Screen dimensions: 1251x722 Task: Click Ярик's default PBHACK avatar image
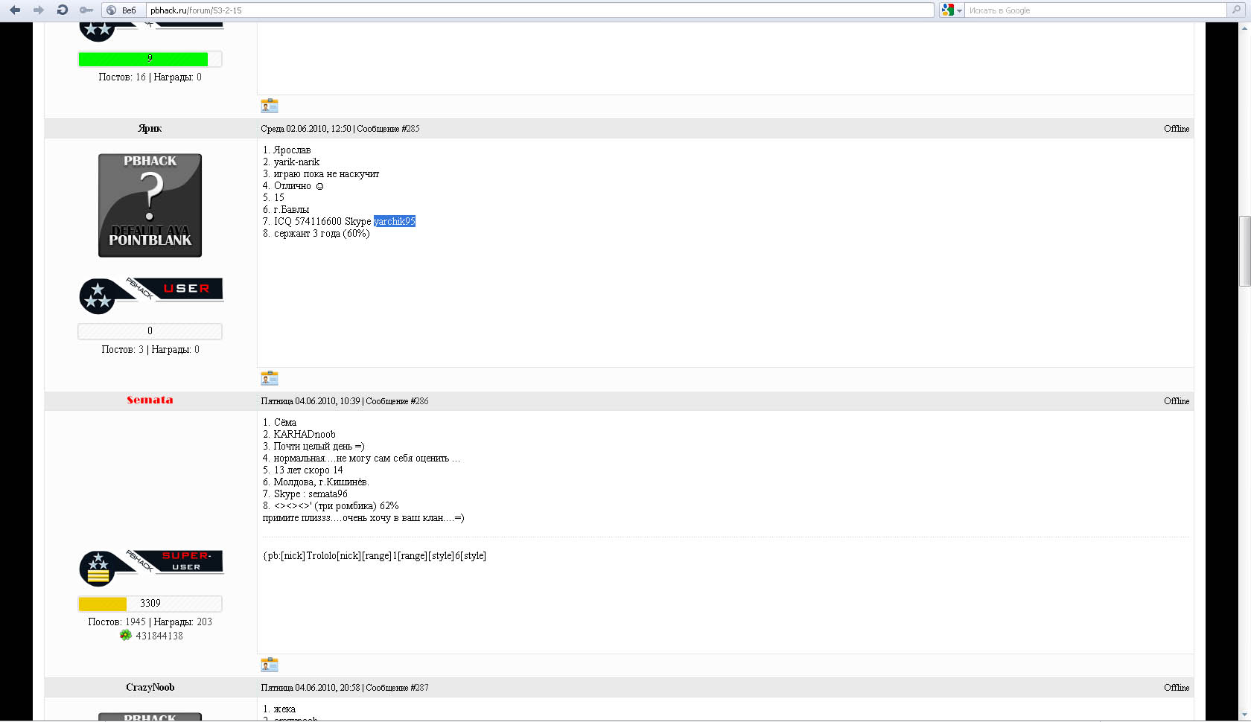tap(150, 205)
